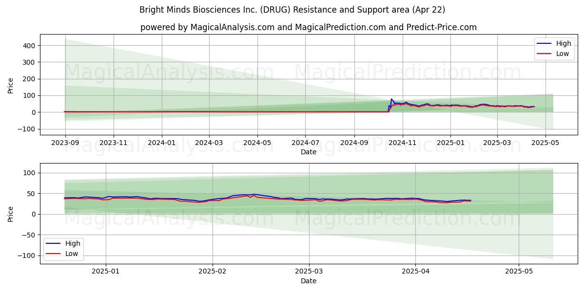Click the top chart '2025-03' tick label
This screenshot has height=292, width=585.
coord(497,142)
